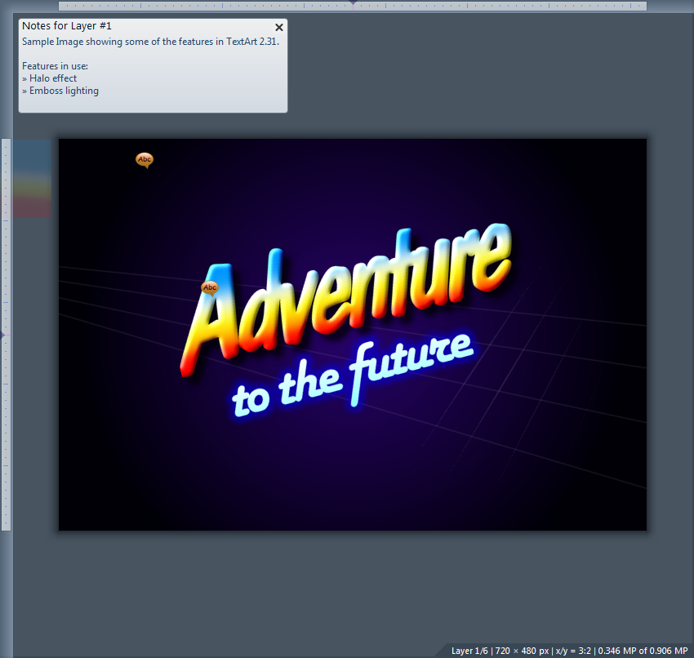Click the vertical ruler's center marker

tap(2, 335)
